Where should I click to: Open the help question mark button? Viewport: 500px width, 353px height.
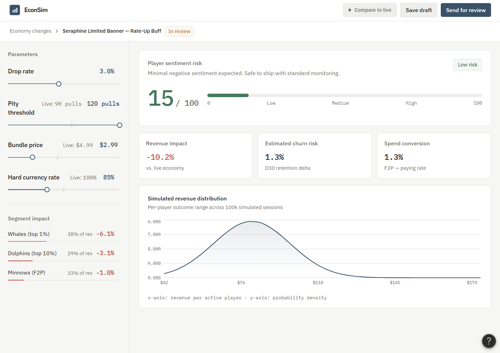tap(489, 341)
